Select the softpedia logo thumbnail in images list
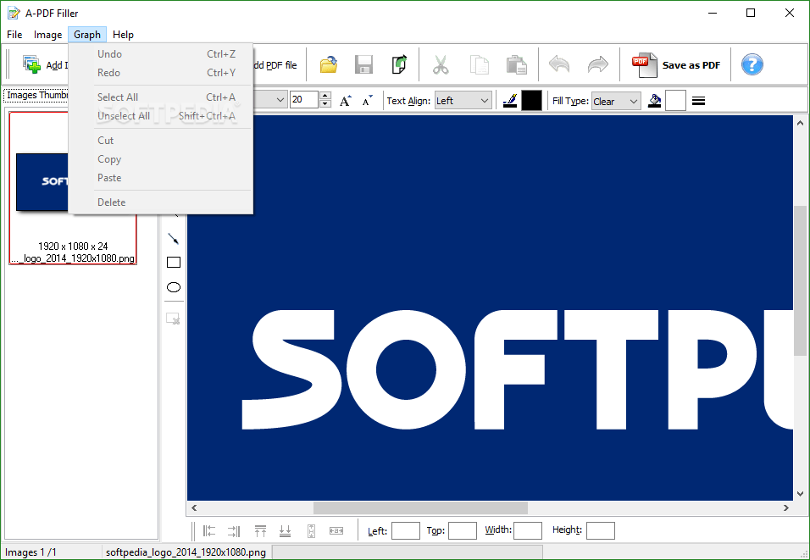 [73, 188]
